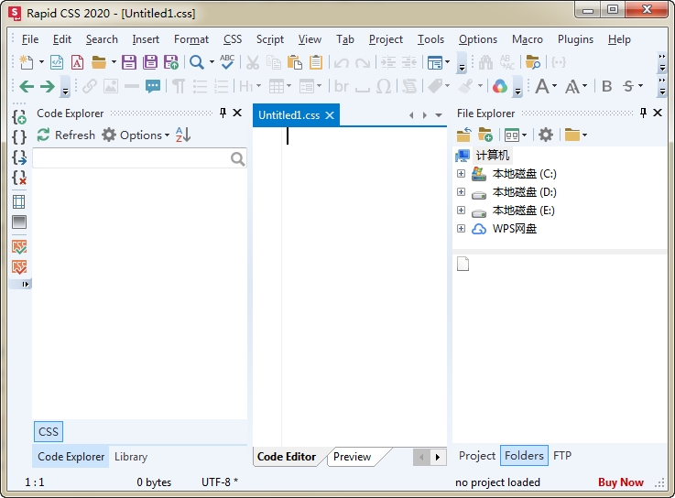Expand the left sidebar toolbar chevron
The height and width of the screenshot is (498, 675).
[25, 284]
